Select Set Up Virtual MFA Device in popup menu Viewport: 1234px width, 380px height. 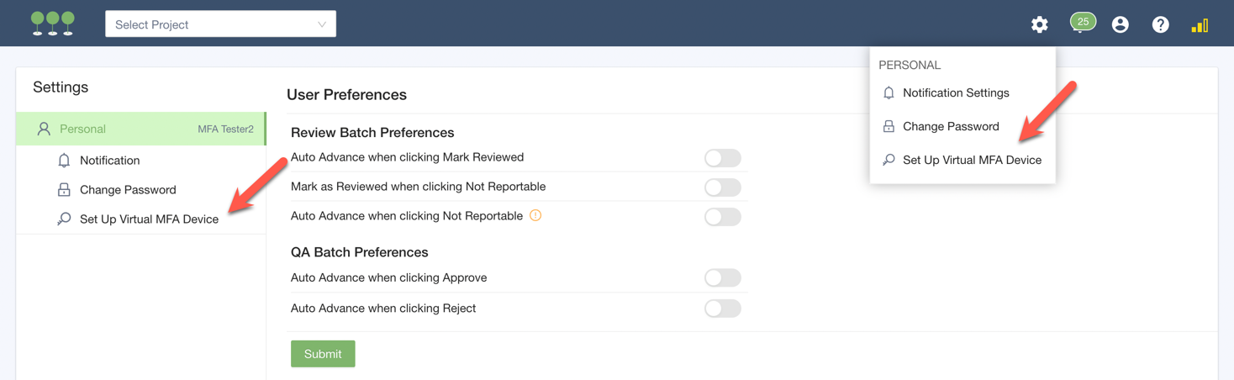971,160
